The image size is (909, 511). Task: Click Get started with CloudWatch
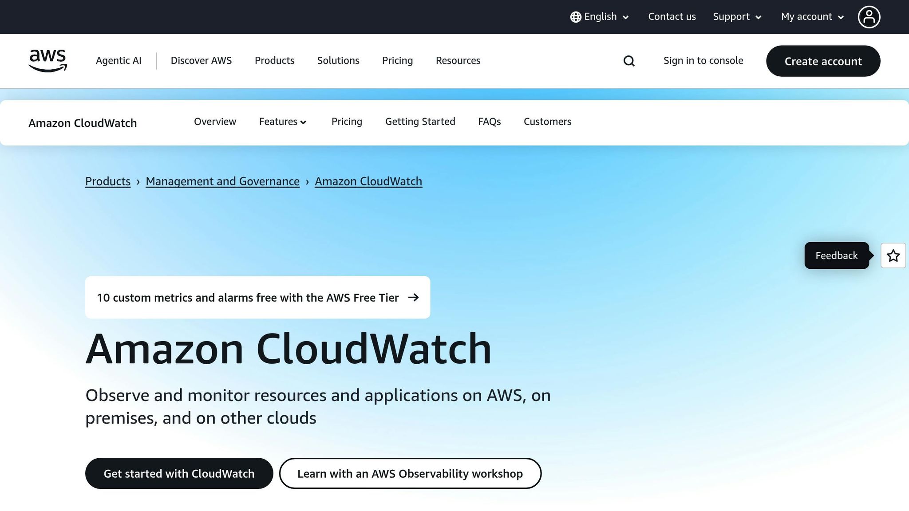click(x=179, y=473)
